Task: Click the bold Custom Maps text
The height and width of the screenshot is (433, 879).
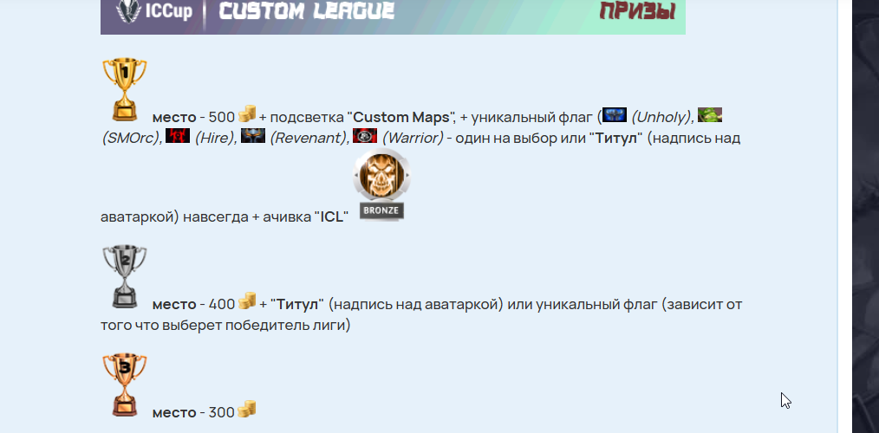Action: pyautogui.click(x=402, y=118)
